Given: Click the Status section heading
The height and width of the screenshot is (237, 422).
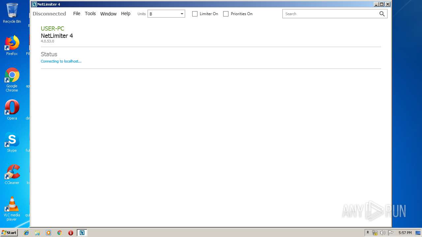Looking at the screenshot, I should pyautogui.click(x=49, y=54).
